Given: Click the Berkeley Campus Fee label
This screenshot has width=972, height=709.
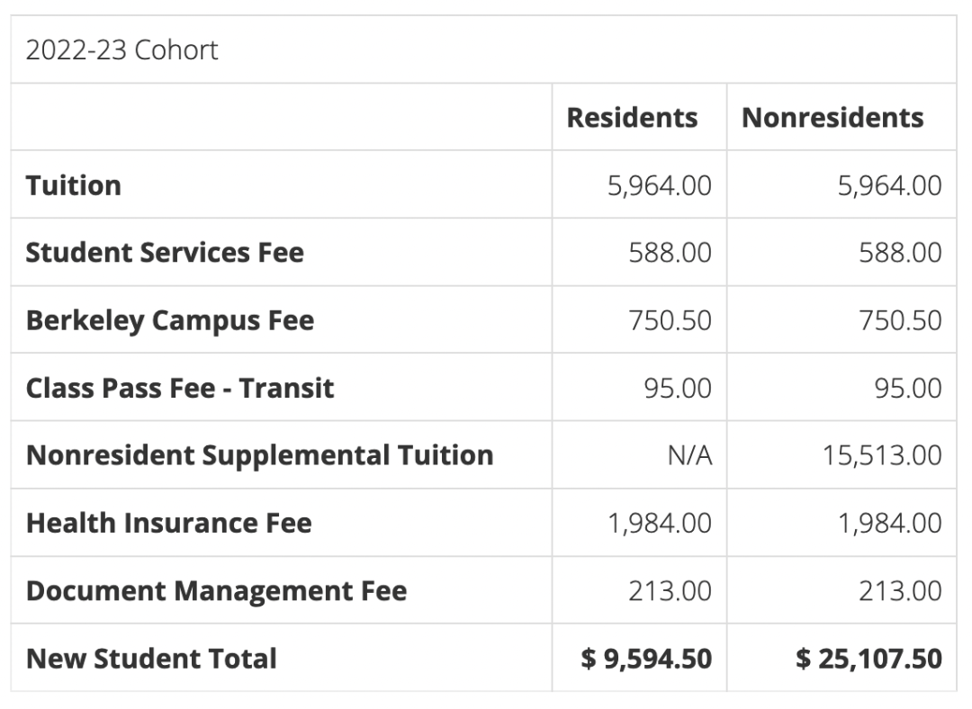Looking at the screenshot, I should (x=170, y=320).
